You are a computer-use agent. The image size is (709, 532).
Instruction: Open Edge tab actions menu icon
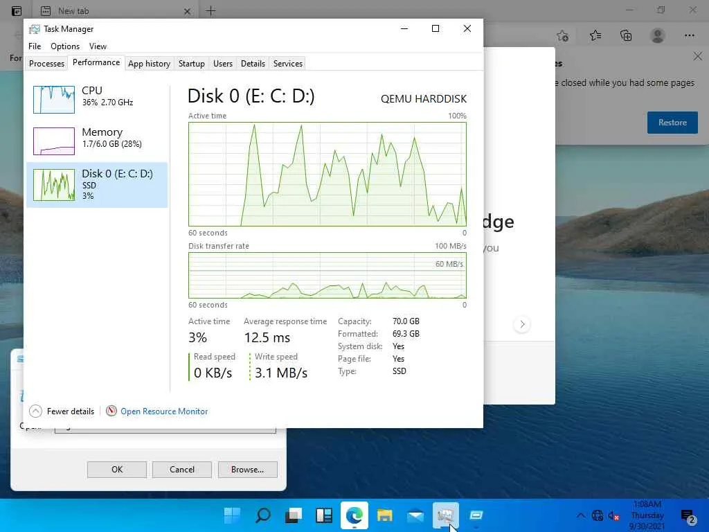pyautogui.click(x=17, y=10)
